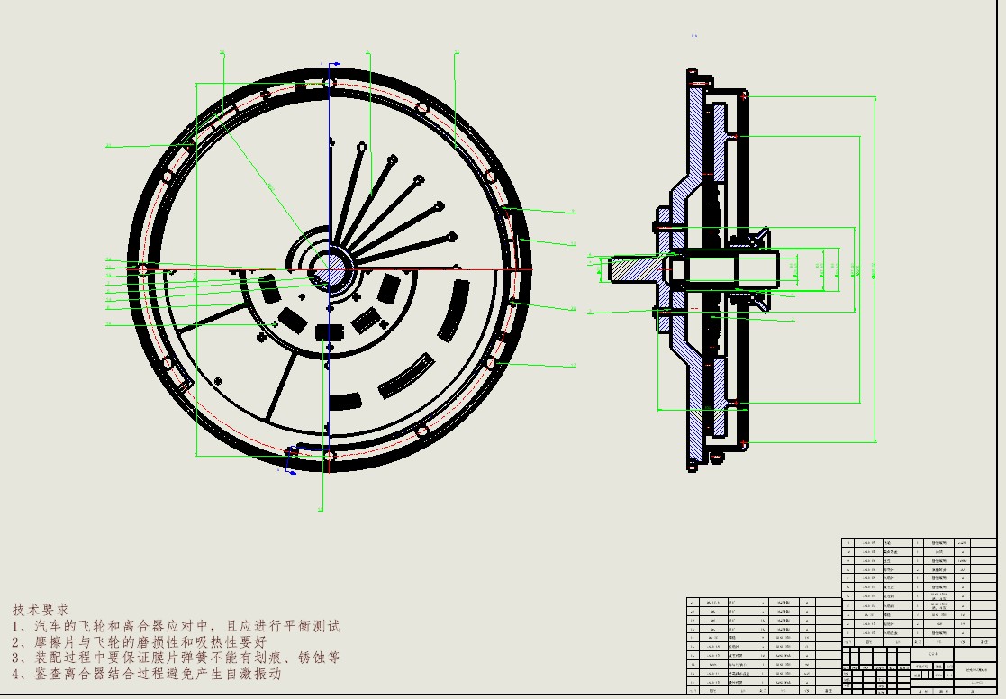This screenshot has height=699, width=1006.
Task: Select requirement line 2 about 摩擦片与飞轮
Action: coord(139,642)
